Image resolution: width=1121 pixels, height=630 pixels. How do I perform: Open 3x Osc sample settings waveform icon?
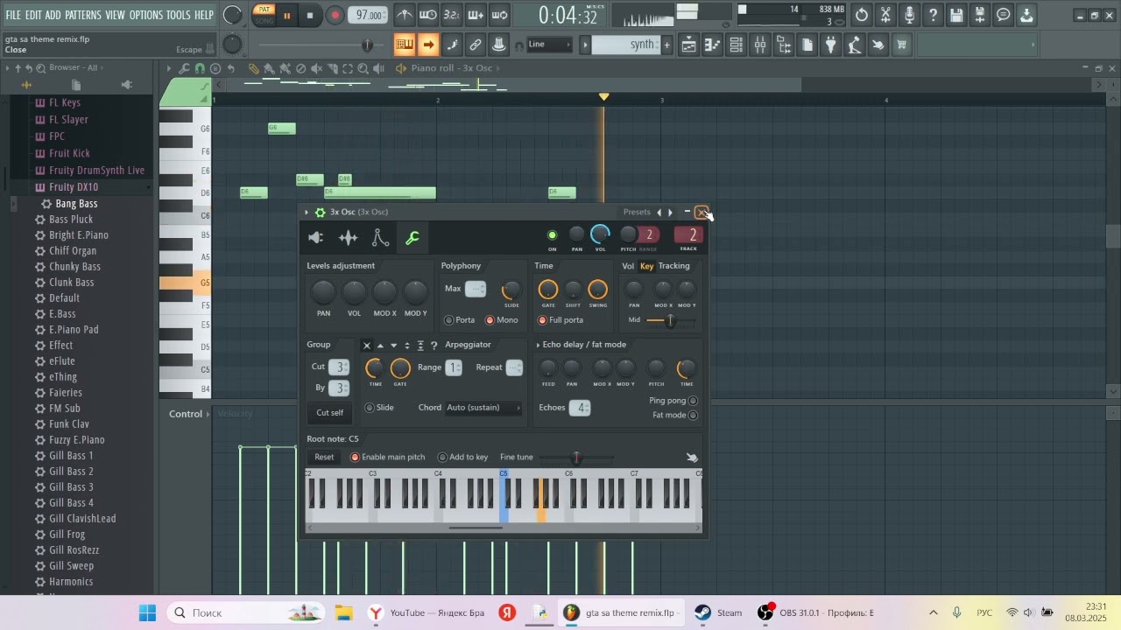click(349, 237)
